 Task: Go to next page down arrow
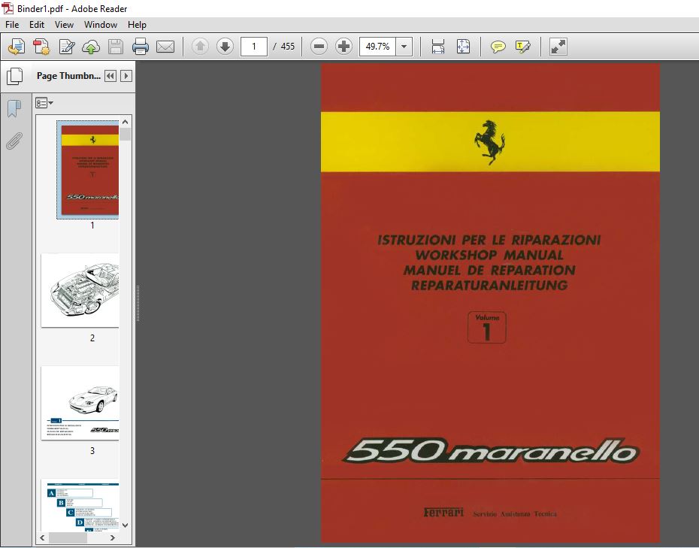(x=225, y=47)
